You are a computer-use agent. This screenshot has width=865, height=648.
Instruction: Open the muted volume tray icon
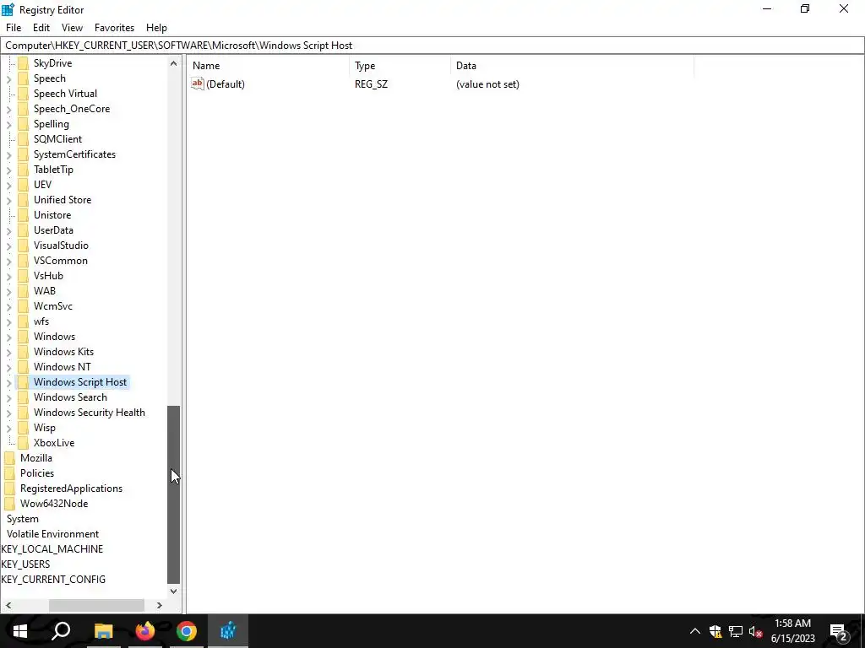click(756, 631)
